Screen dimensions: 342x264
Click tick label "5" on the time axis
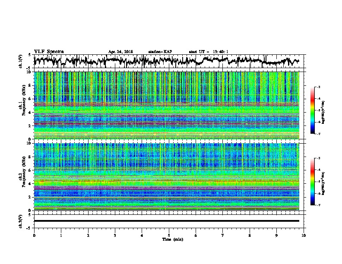pyautogui.click(x=169, y=236)
